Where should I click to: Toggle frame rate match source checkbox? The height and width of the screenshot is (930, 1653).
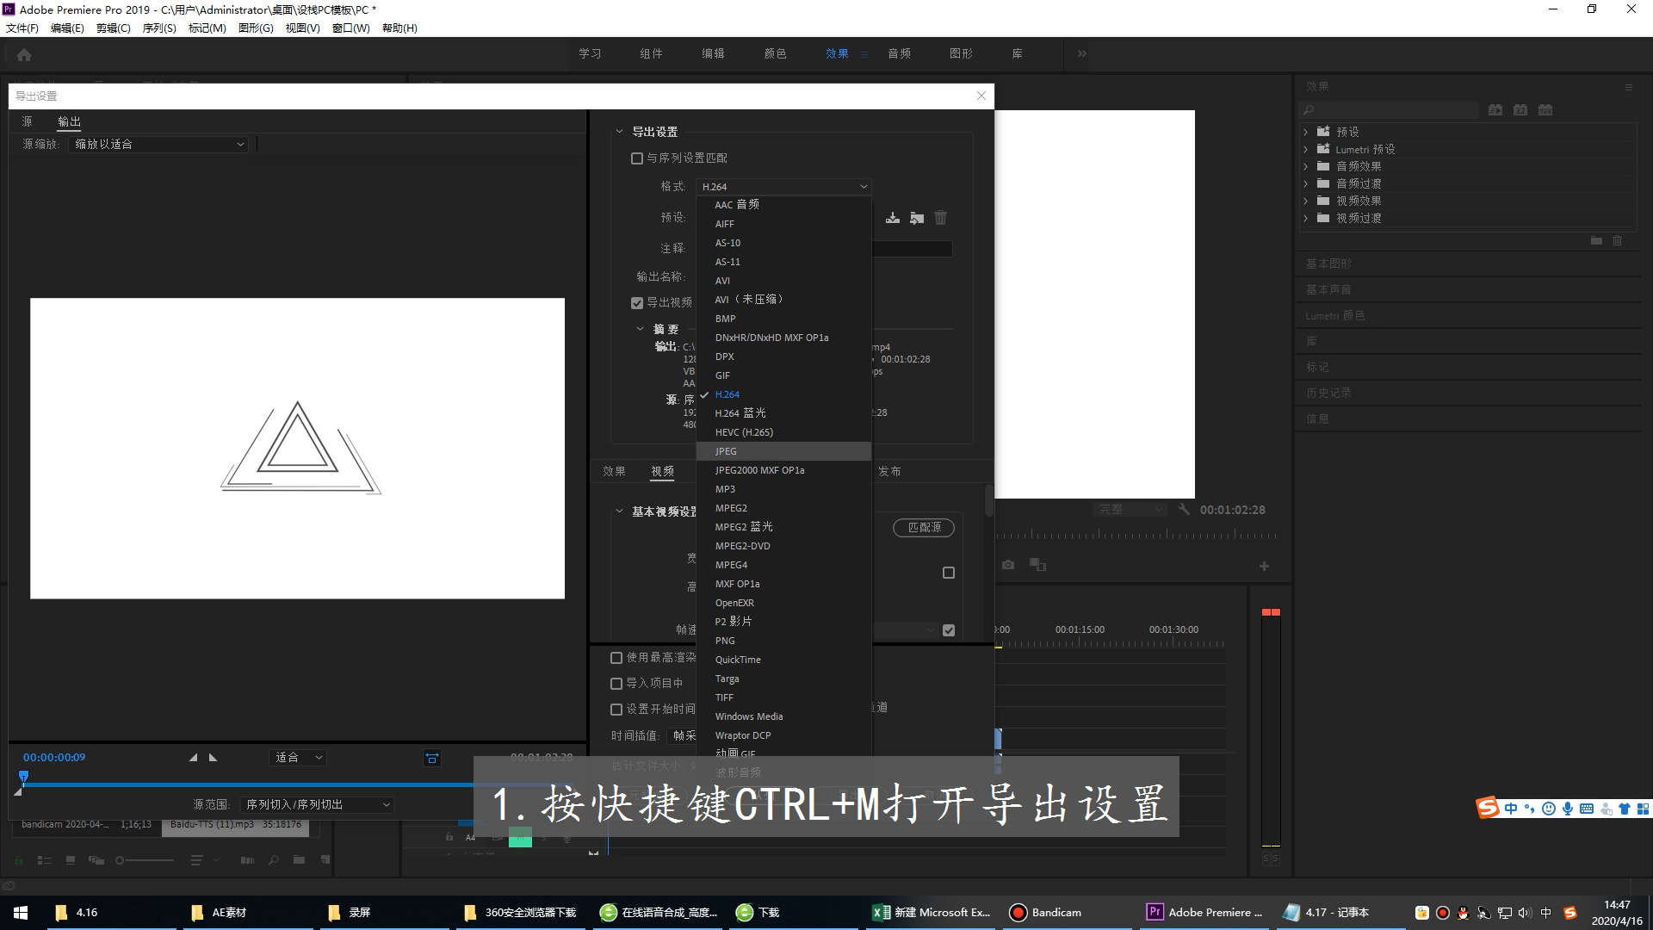coord(949,630)
